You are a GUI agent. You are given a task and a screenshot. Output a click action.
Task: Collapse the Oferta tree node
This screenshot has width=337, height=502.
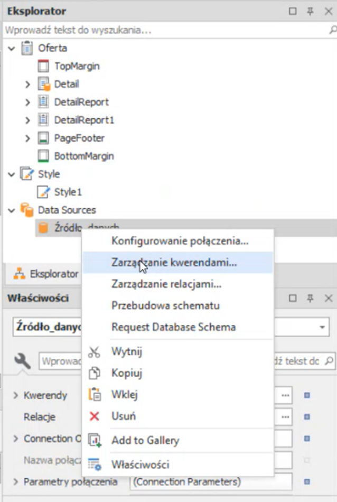[x=12, y=49]
